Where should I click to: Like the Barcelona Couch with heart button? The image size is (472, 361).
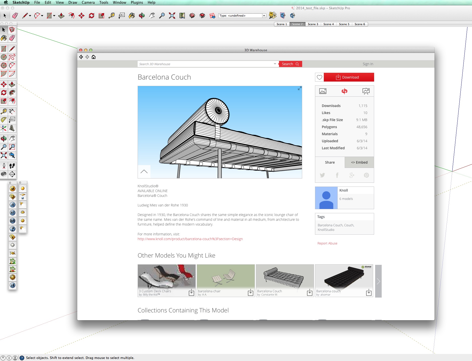tap(320, 77)
